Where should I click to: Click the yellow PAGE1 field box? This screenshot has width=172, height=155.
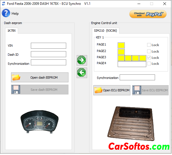[x=121, y=45]
